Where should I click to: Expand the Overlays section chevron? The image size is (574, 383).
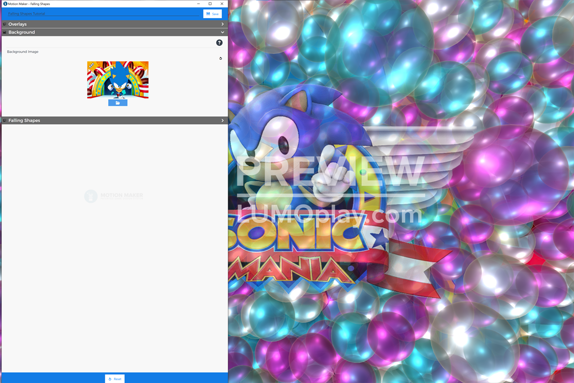pyautogui.click(x=222, y=24)
